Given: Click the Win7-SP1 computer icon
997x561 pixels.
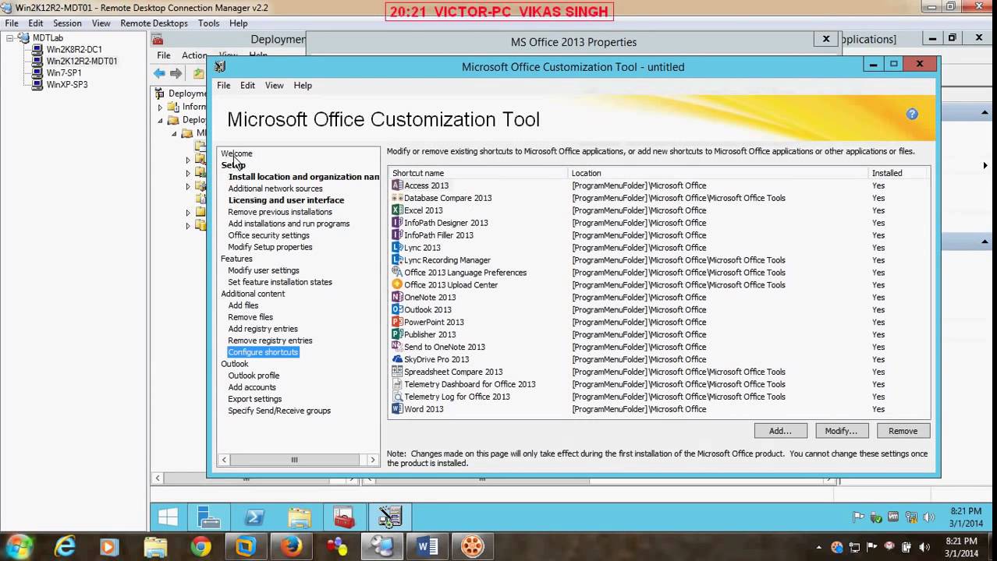Looking at the screenshot, I should pos(37,72).
